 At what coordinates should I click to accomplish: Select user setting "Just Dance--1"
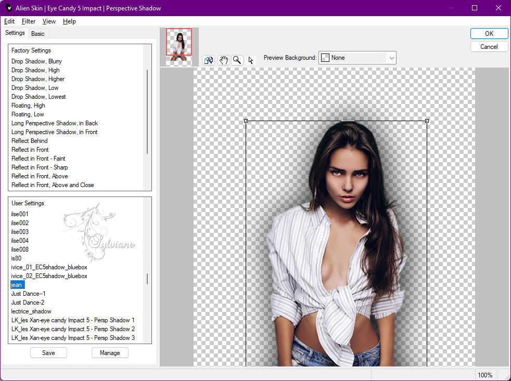[28, 293]
